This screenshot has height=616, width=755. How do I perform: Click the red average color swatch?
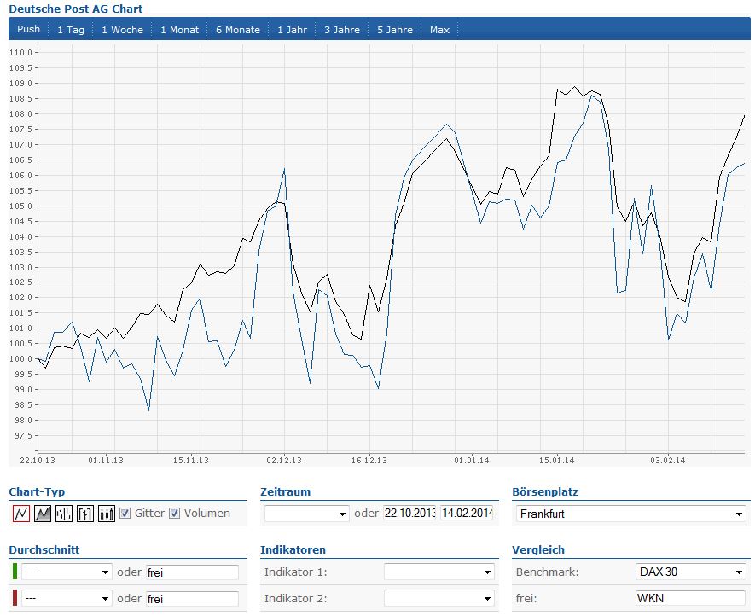coord(15,598)
